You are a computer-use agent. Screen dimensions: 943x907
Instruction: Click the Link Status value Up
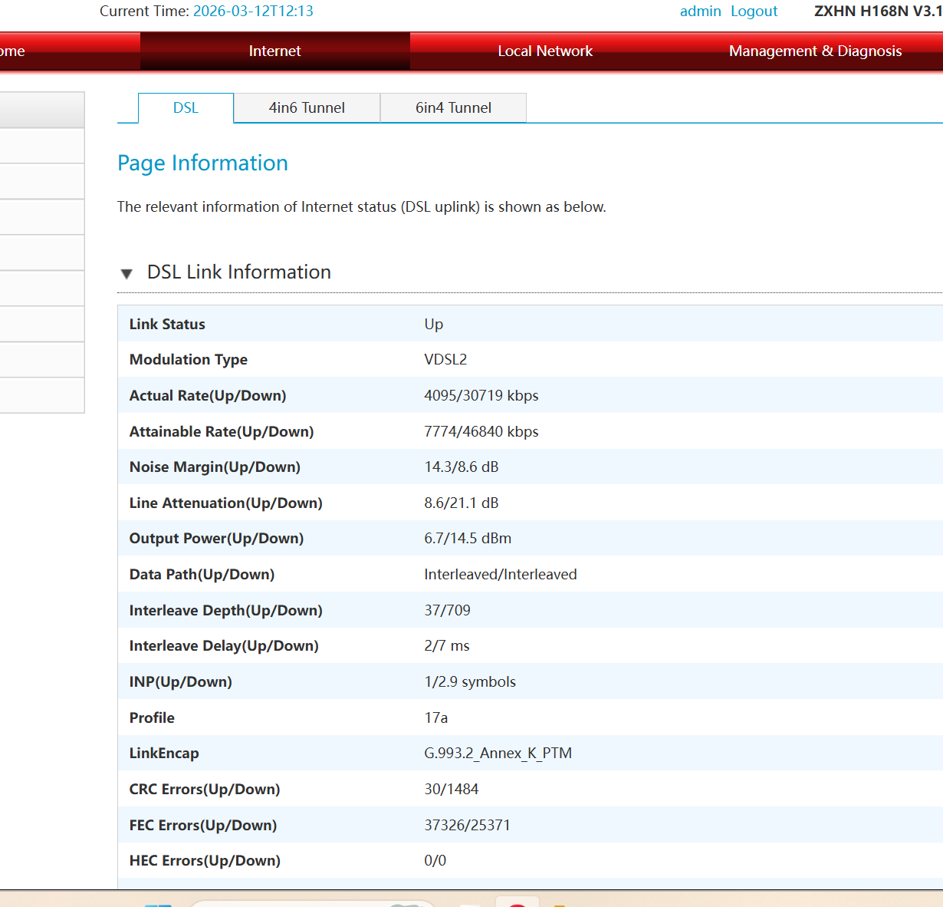point(434,324)
